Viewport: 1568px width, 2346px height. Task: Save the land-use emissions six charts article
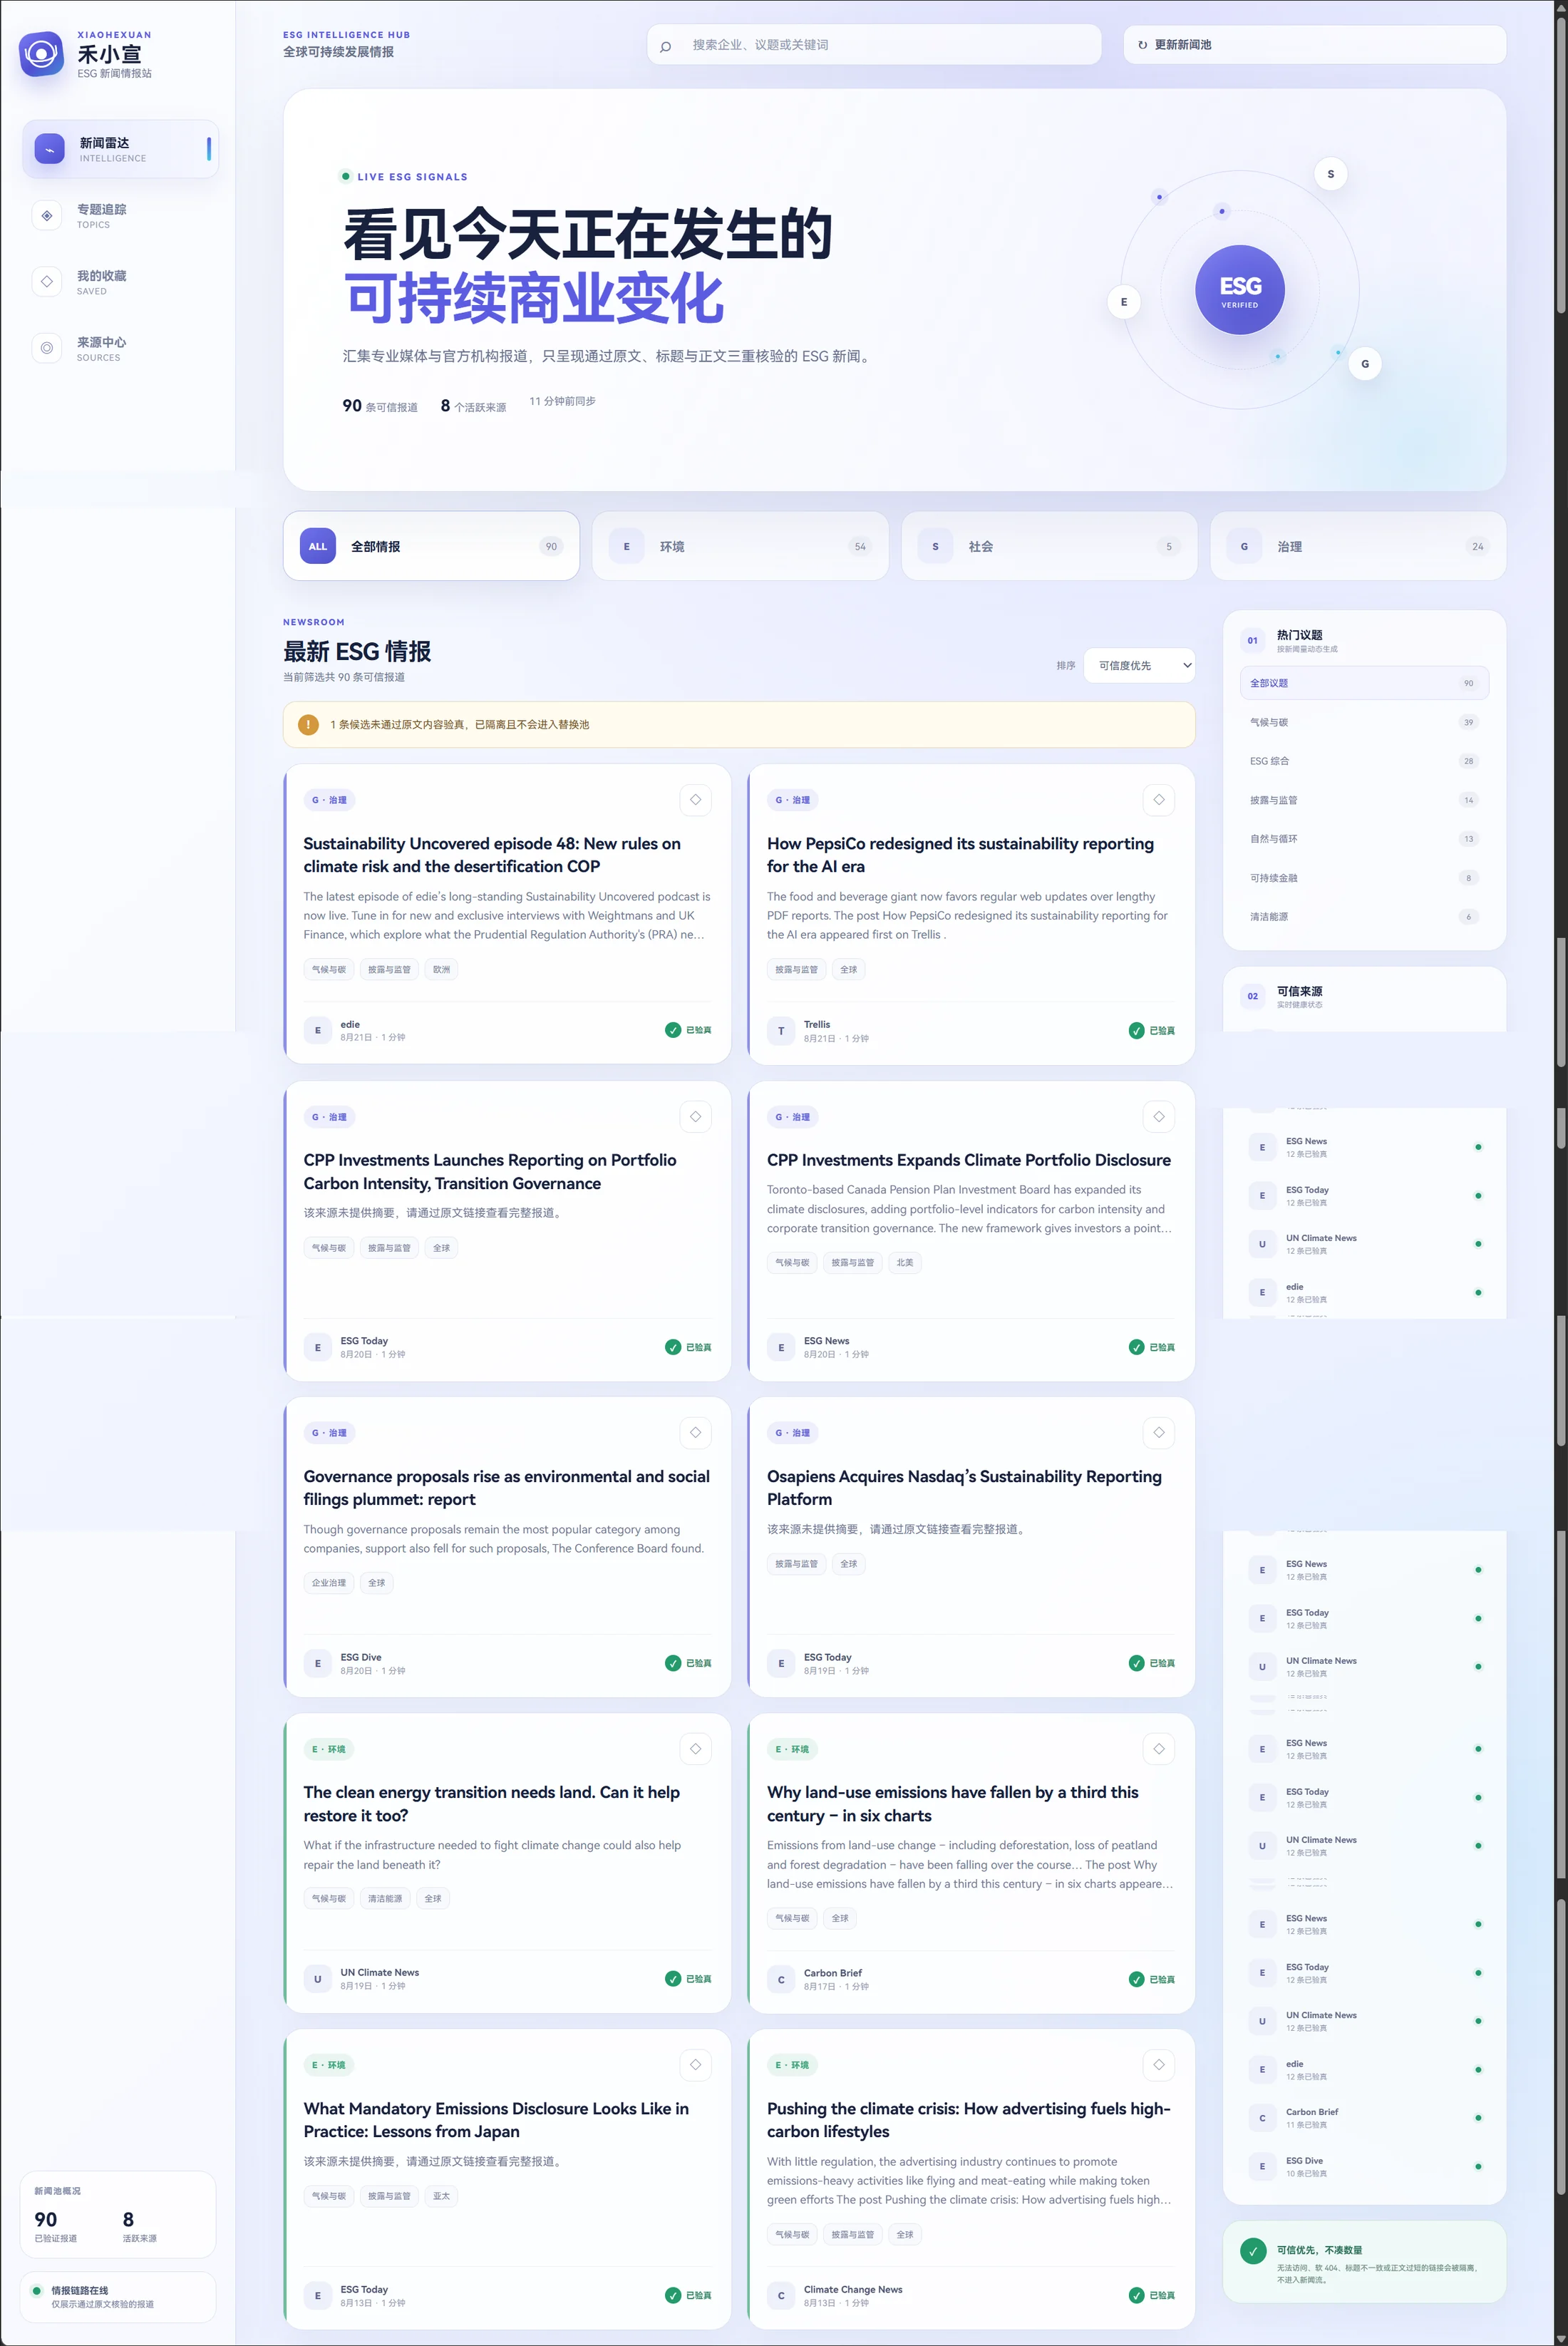tap(1158, 1749)
